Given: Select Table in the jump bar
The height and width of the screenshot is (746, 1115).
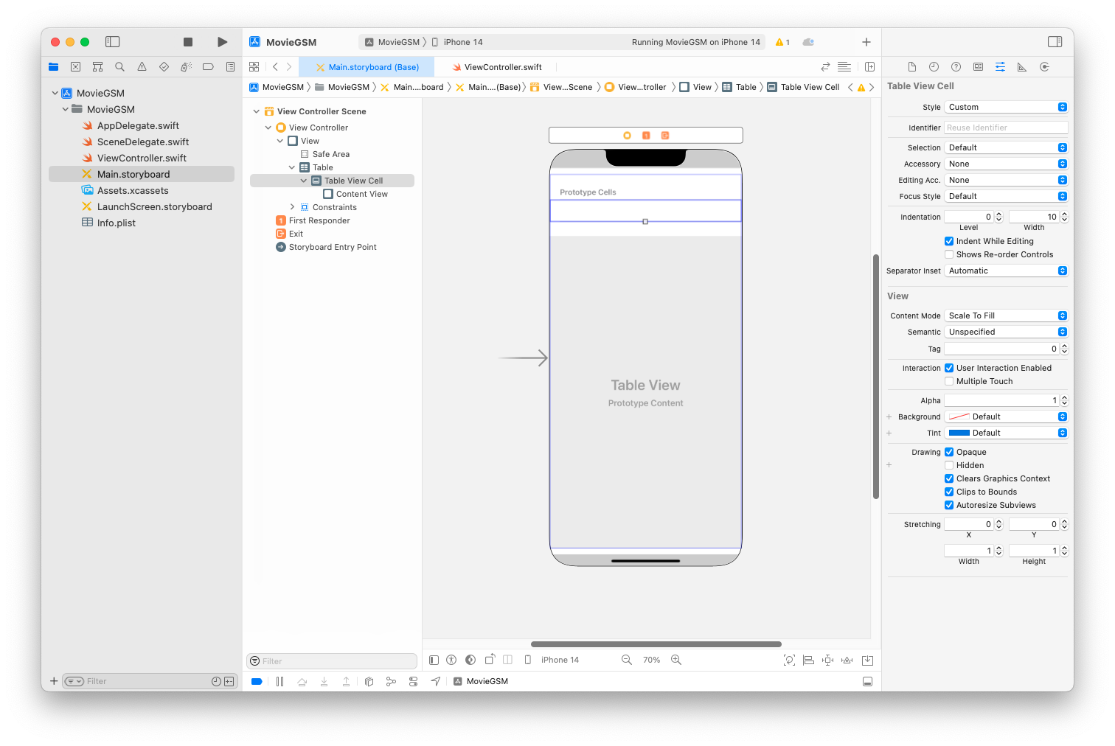Looking at the screenshot, I should click(x=740, y=87).
